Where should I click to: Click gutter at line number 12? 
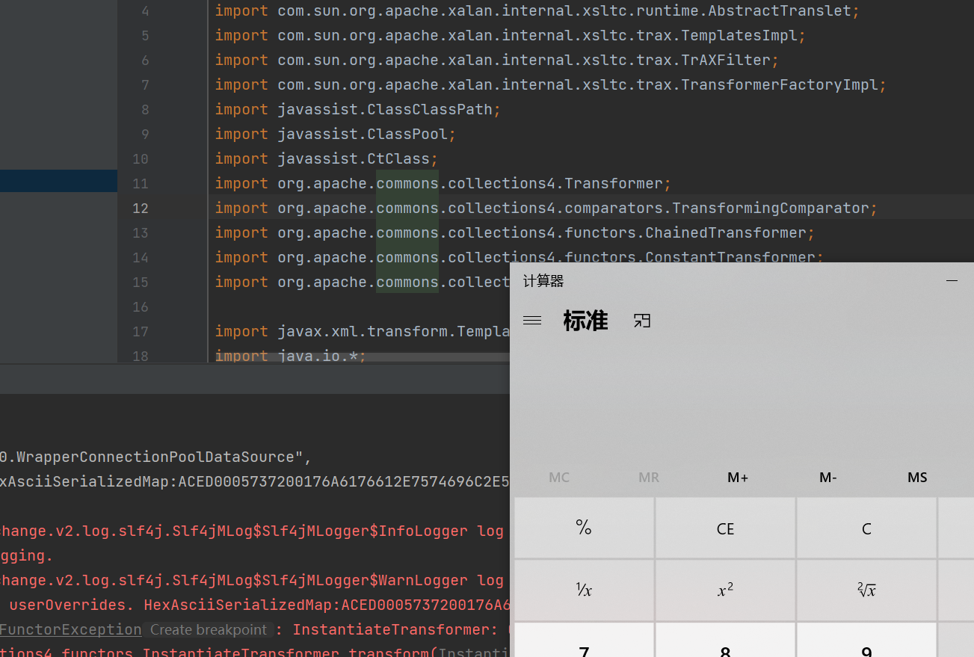tap(141, 209)
